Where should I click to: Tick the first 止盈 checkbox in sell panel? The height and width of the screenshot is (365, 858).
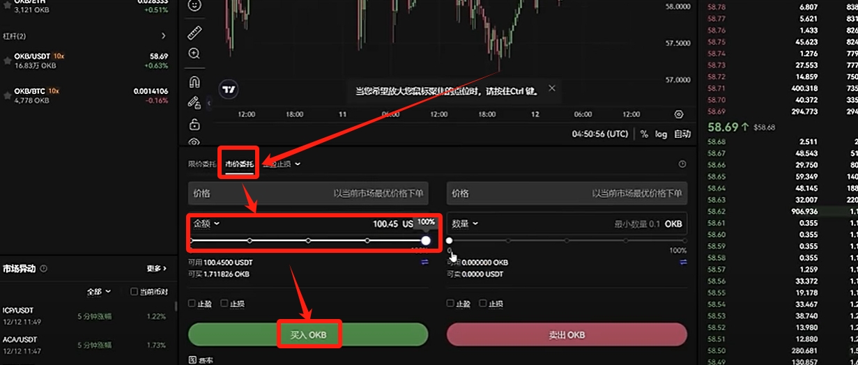coord(450,304)
